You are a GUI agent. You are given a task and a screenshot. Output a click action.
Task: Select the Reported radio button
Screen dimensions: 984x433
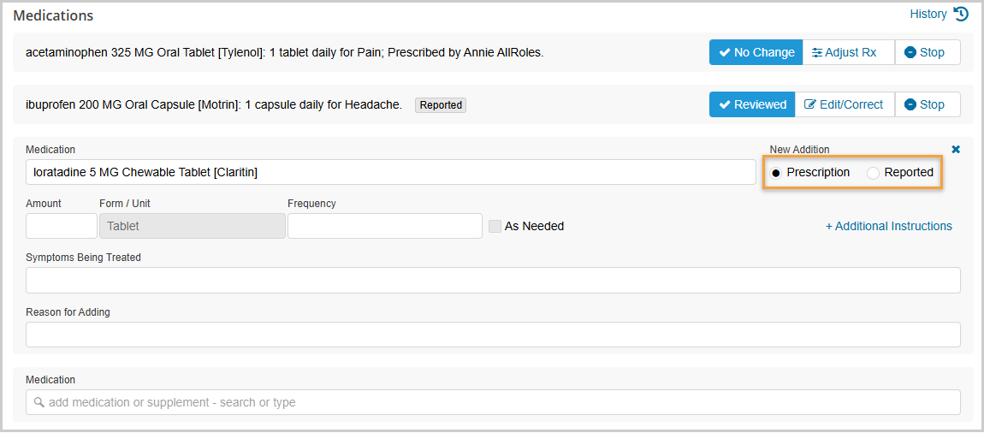[x=873, y=173]
